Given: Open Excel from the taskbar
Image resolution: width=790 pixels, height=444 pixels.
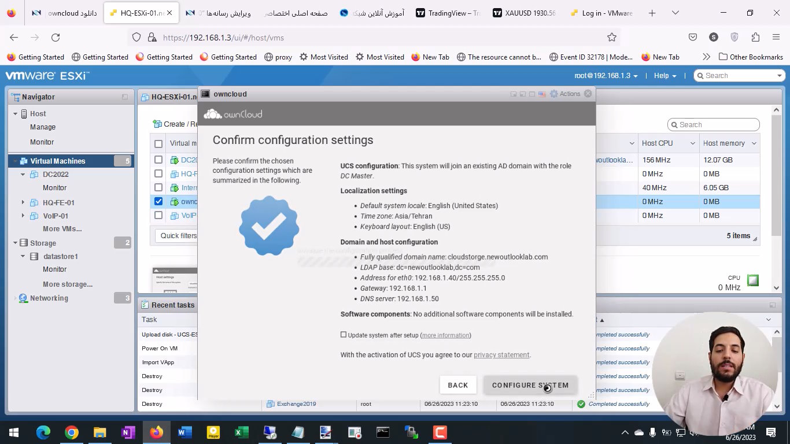Looking at the screenshot, I should point(242,432).
